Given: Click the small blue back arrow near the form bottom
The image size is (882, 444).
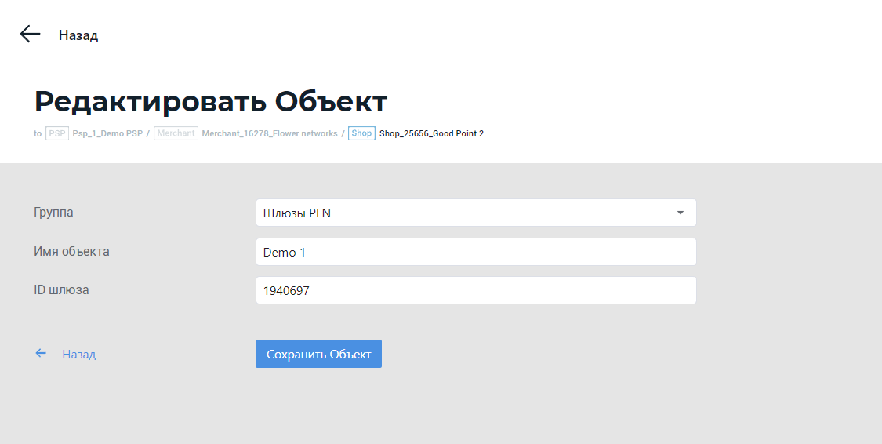Looking at the screenshot, I should tap(41, 354).
